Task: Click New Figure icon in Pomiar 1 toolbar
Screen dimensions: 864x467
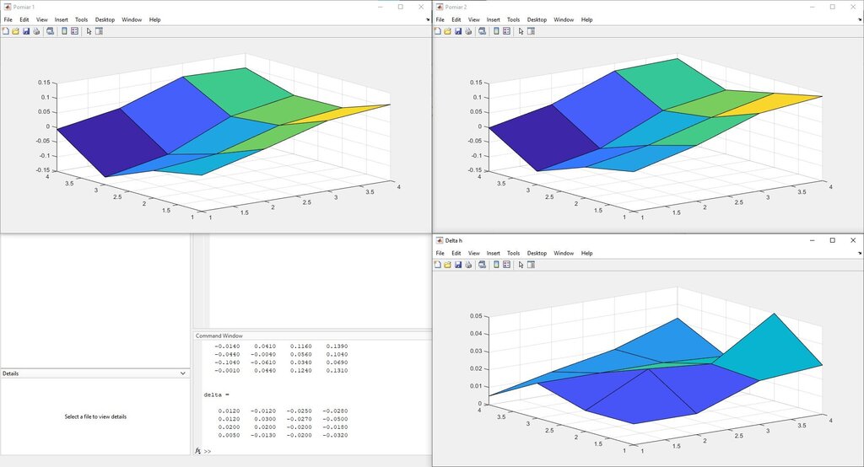Action: [5, 31]
